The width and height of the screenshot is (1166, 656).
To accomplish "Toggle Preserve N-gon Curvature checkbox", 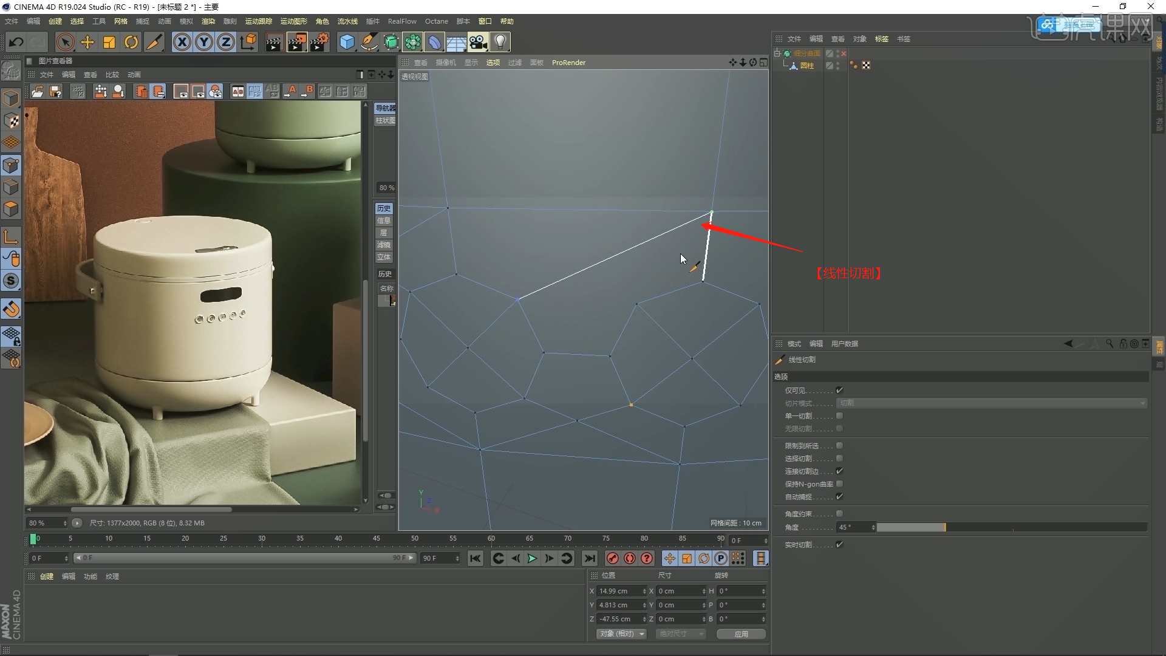I will click(x=839, y=484).
